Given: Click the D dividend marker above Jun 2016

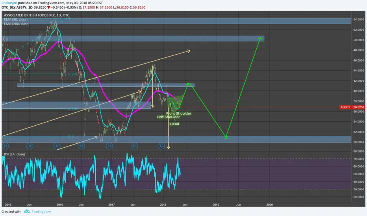Looking at the screenshot, I should (82, 146).
